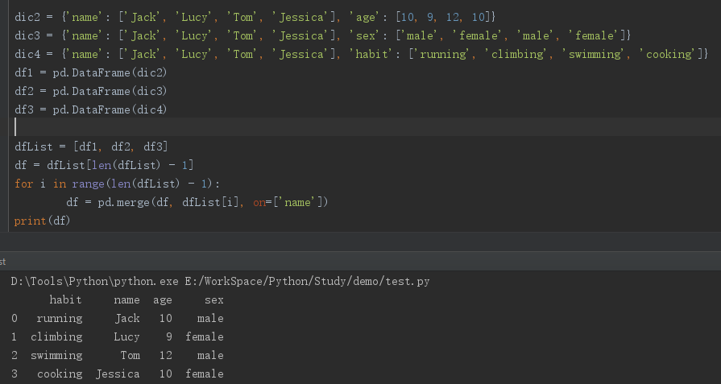This screenshot has width=721, height=384.
Task: Click the 'for' keyword in the loop
Action: coord(23,184)
